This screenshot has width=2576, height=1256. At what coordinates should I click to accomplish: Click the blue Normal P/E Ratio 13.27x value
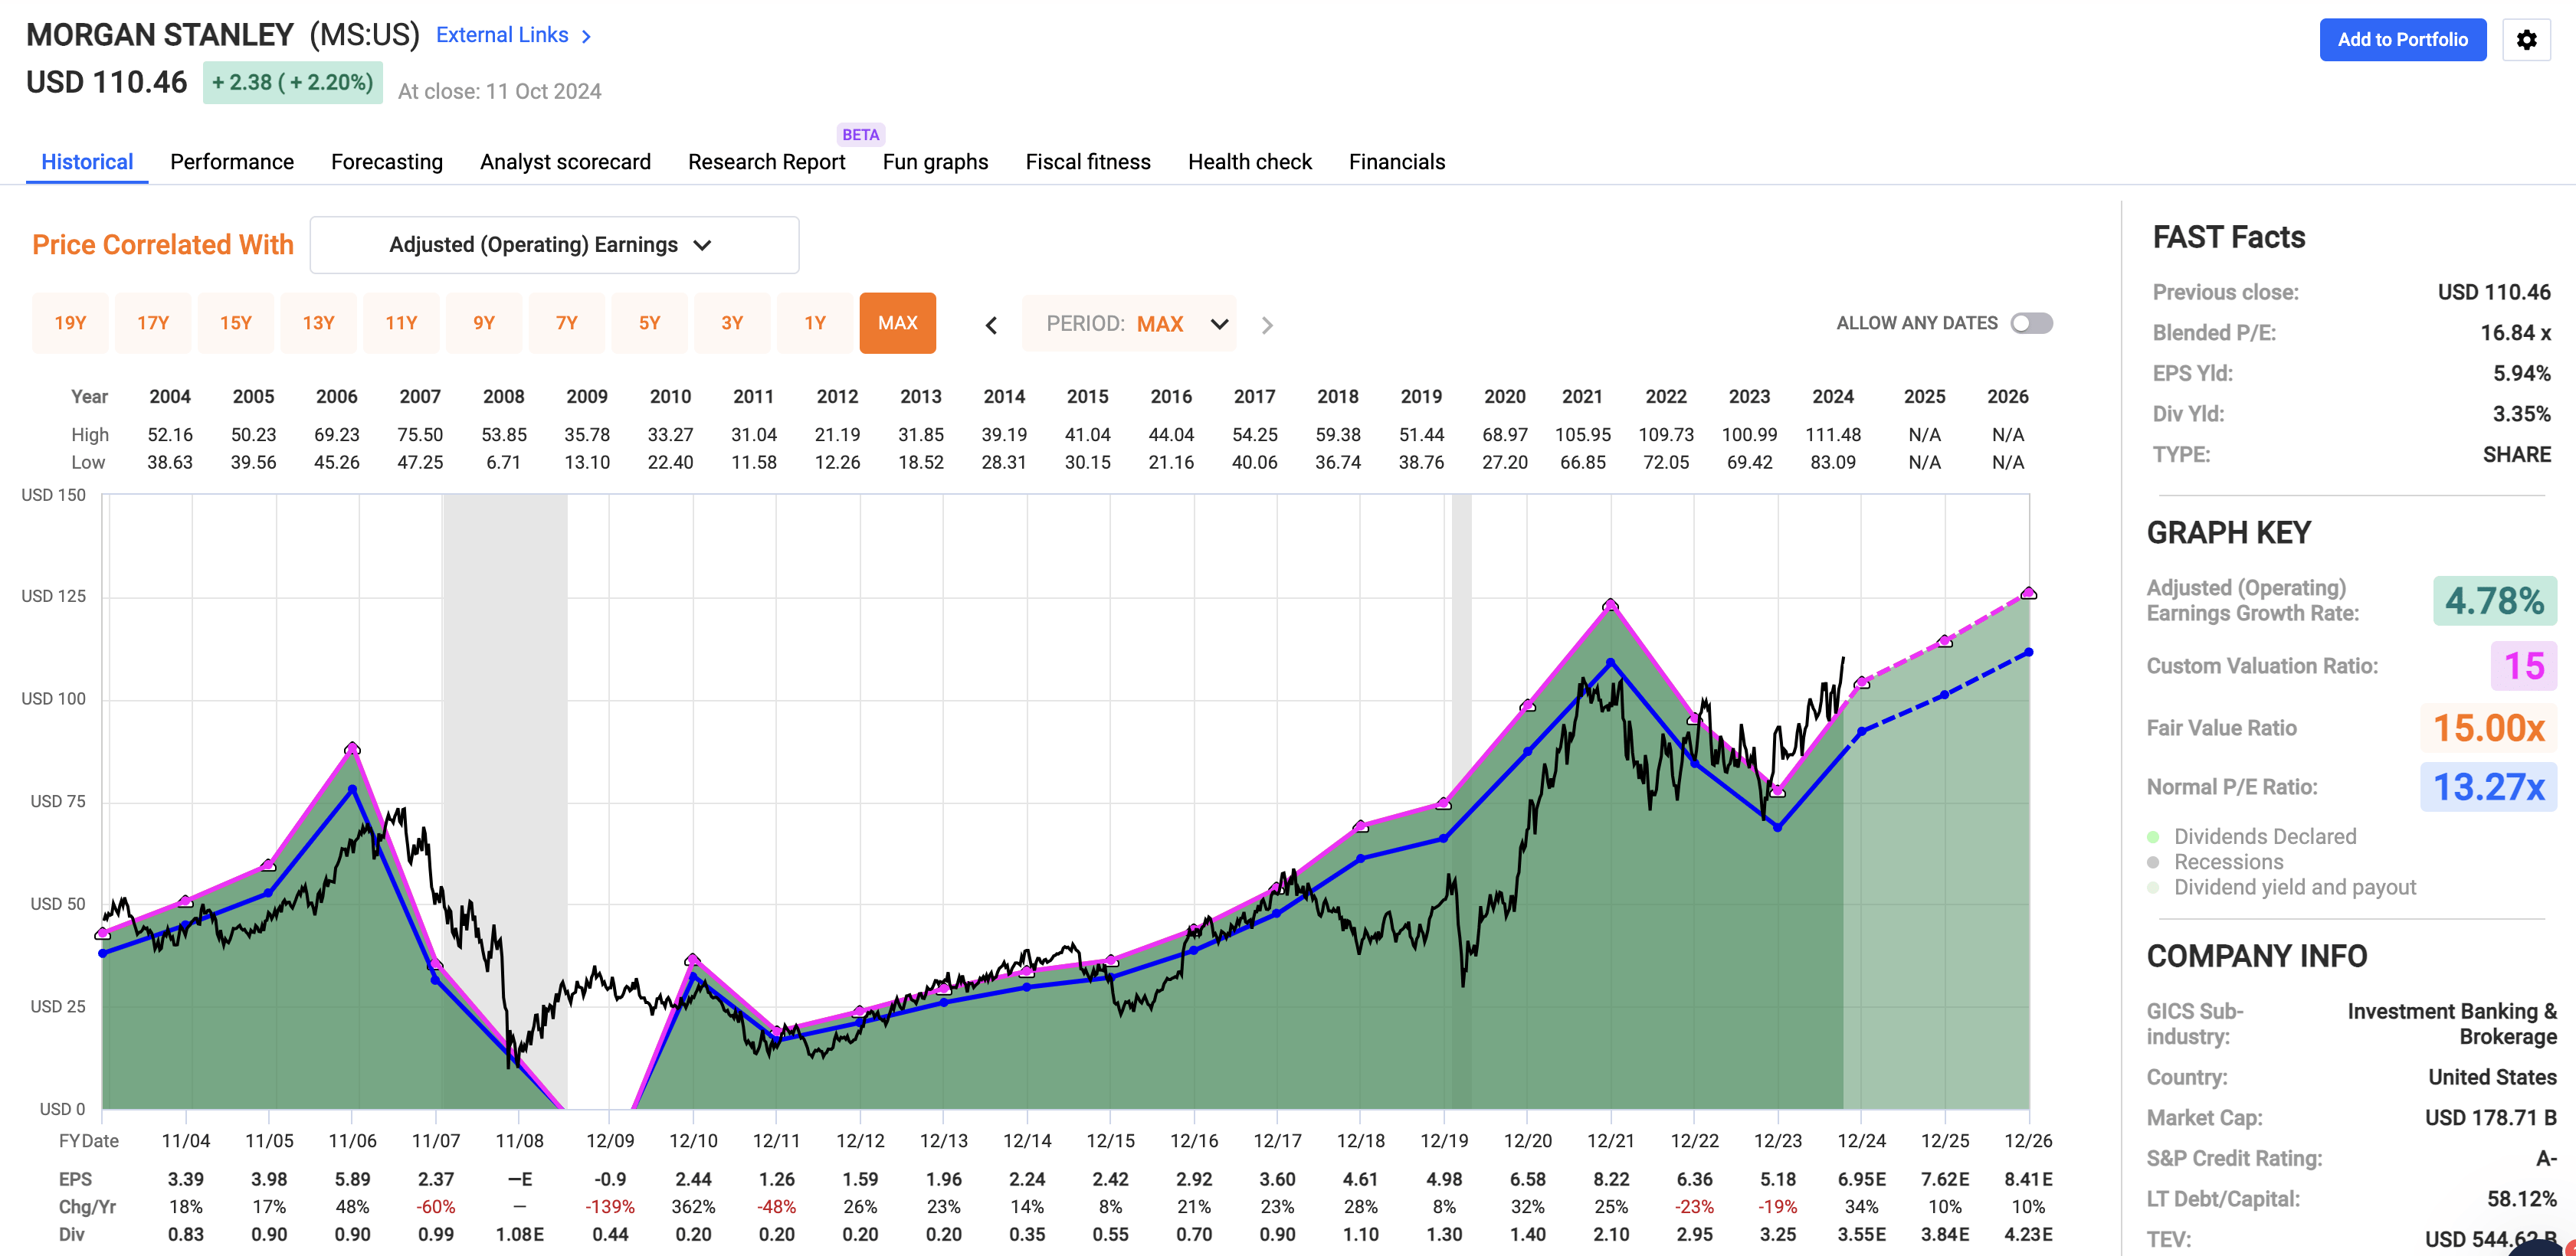pyautogui.click(x=2488, y=787)
